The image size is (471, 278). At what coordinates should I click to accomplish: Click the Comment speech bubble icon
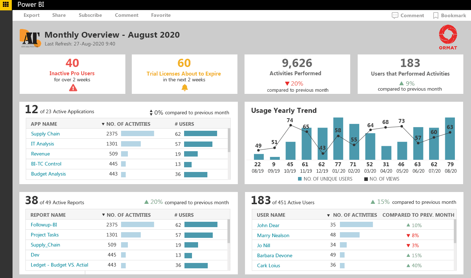[395, 15]
